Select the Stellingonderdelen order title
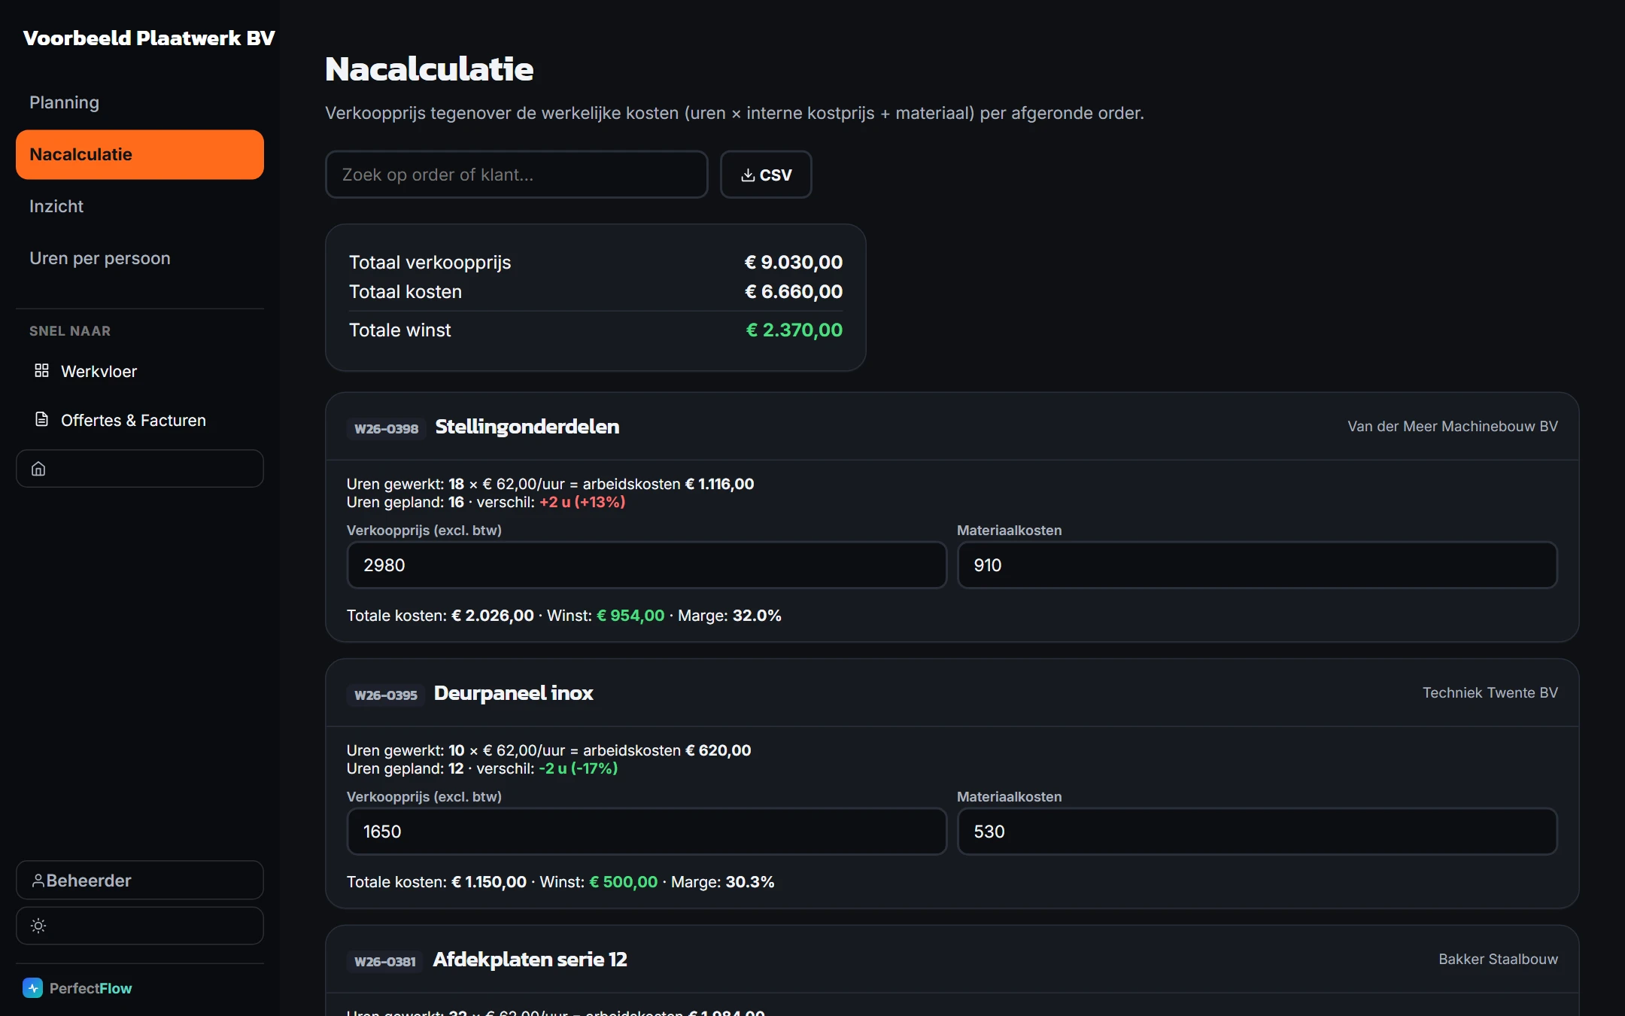Image resolution: width=1625 pixels, height=1016 pixels. click(x=527, y=427)
